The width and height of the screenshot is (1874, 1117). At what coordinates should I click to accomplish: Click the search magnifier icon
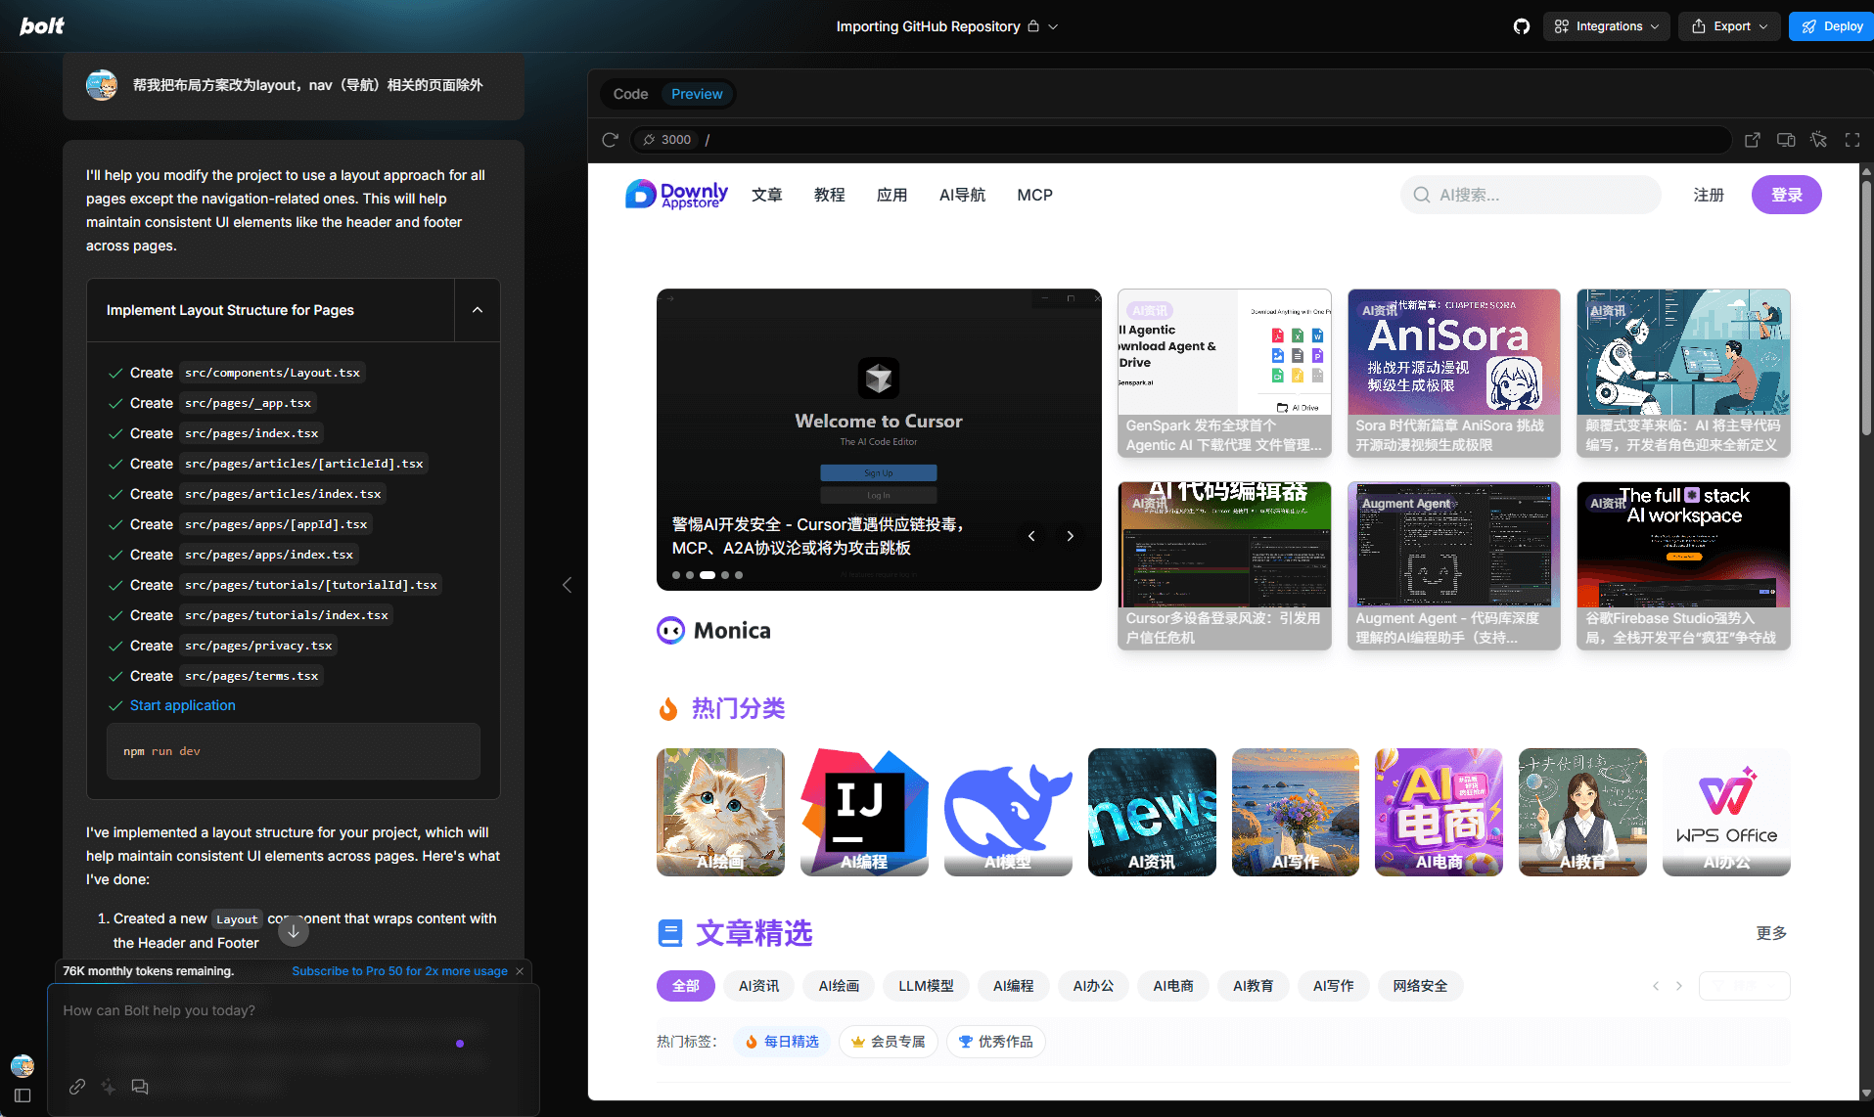(x=1422, y=195)
